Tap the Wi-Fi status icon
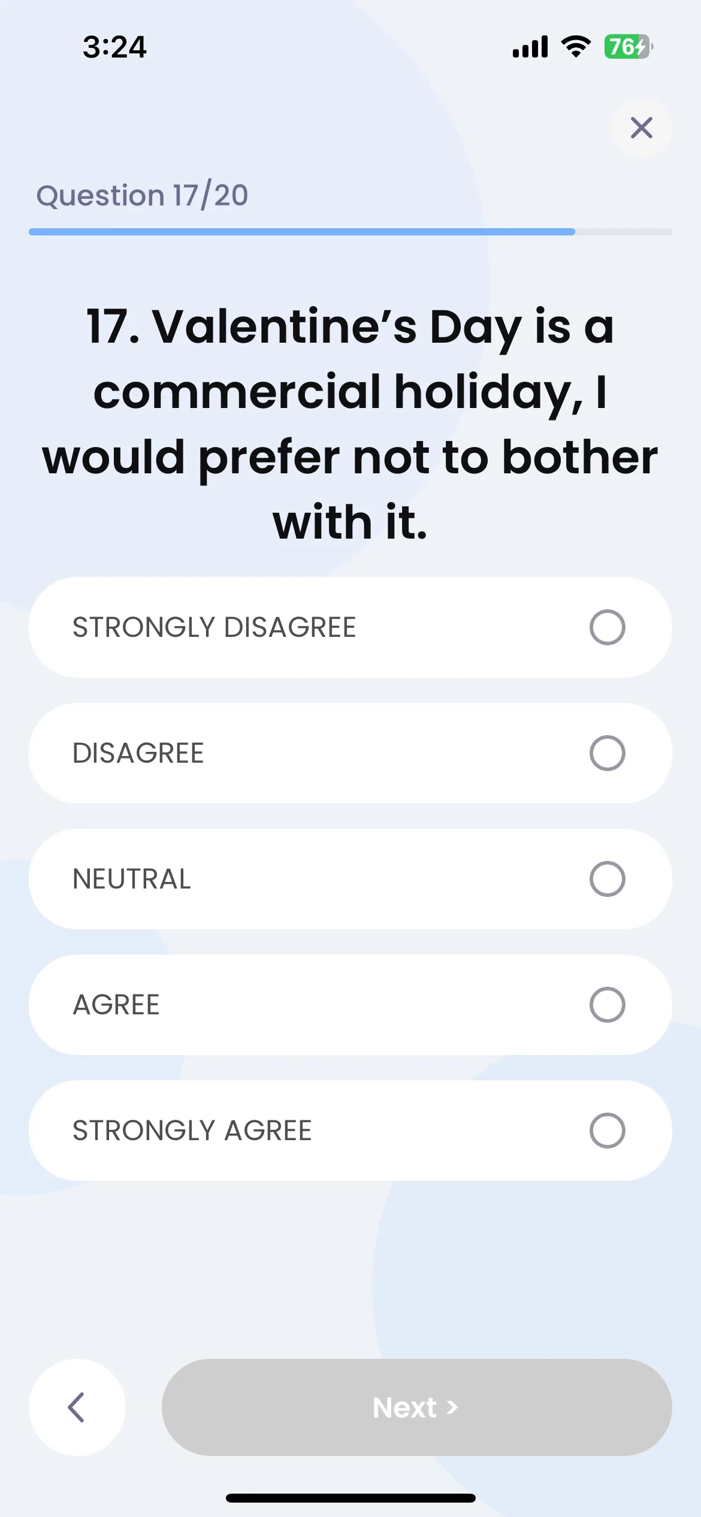Screen dimensions: 701x1517 pyautogui.click(x=576, y=47)
